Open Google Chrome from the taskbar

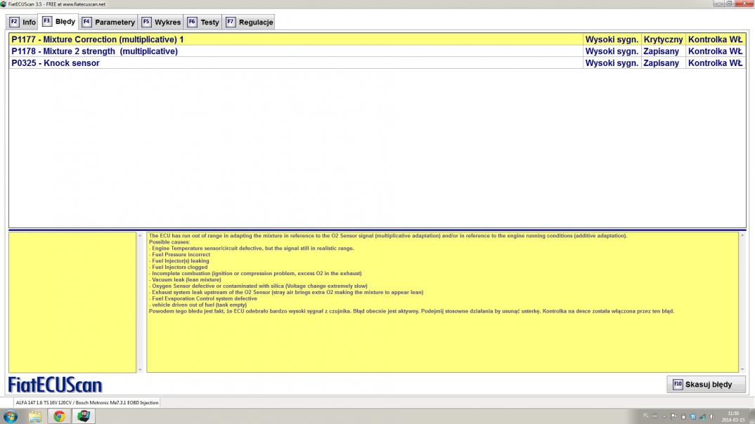click(x=59, y=416)
